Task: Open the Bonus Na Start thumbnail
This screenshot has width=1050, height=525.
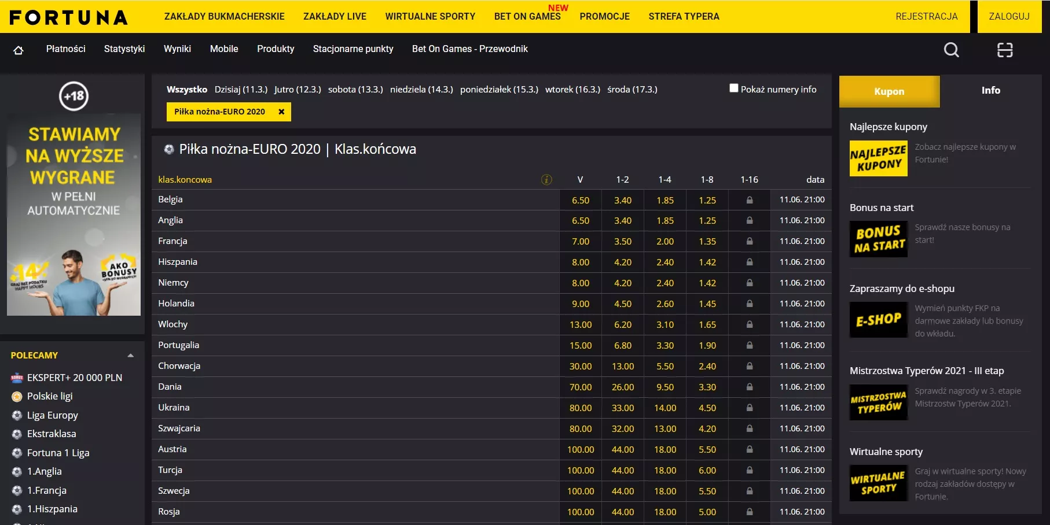Action: tap(878, 239)
